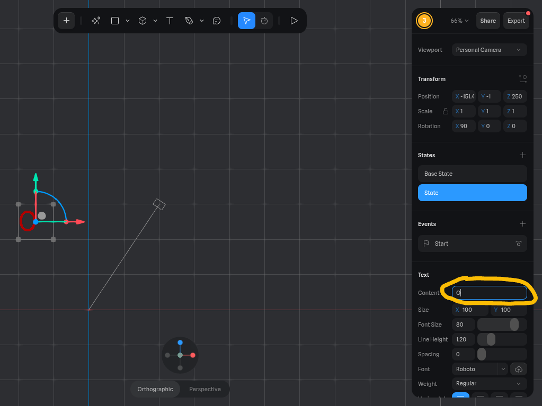Expand the Pen tool options chevron

(202, 21)
